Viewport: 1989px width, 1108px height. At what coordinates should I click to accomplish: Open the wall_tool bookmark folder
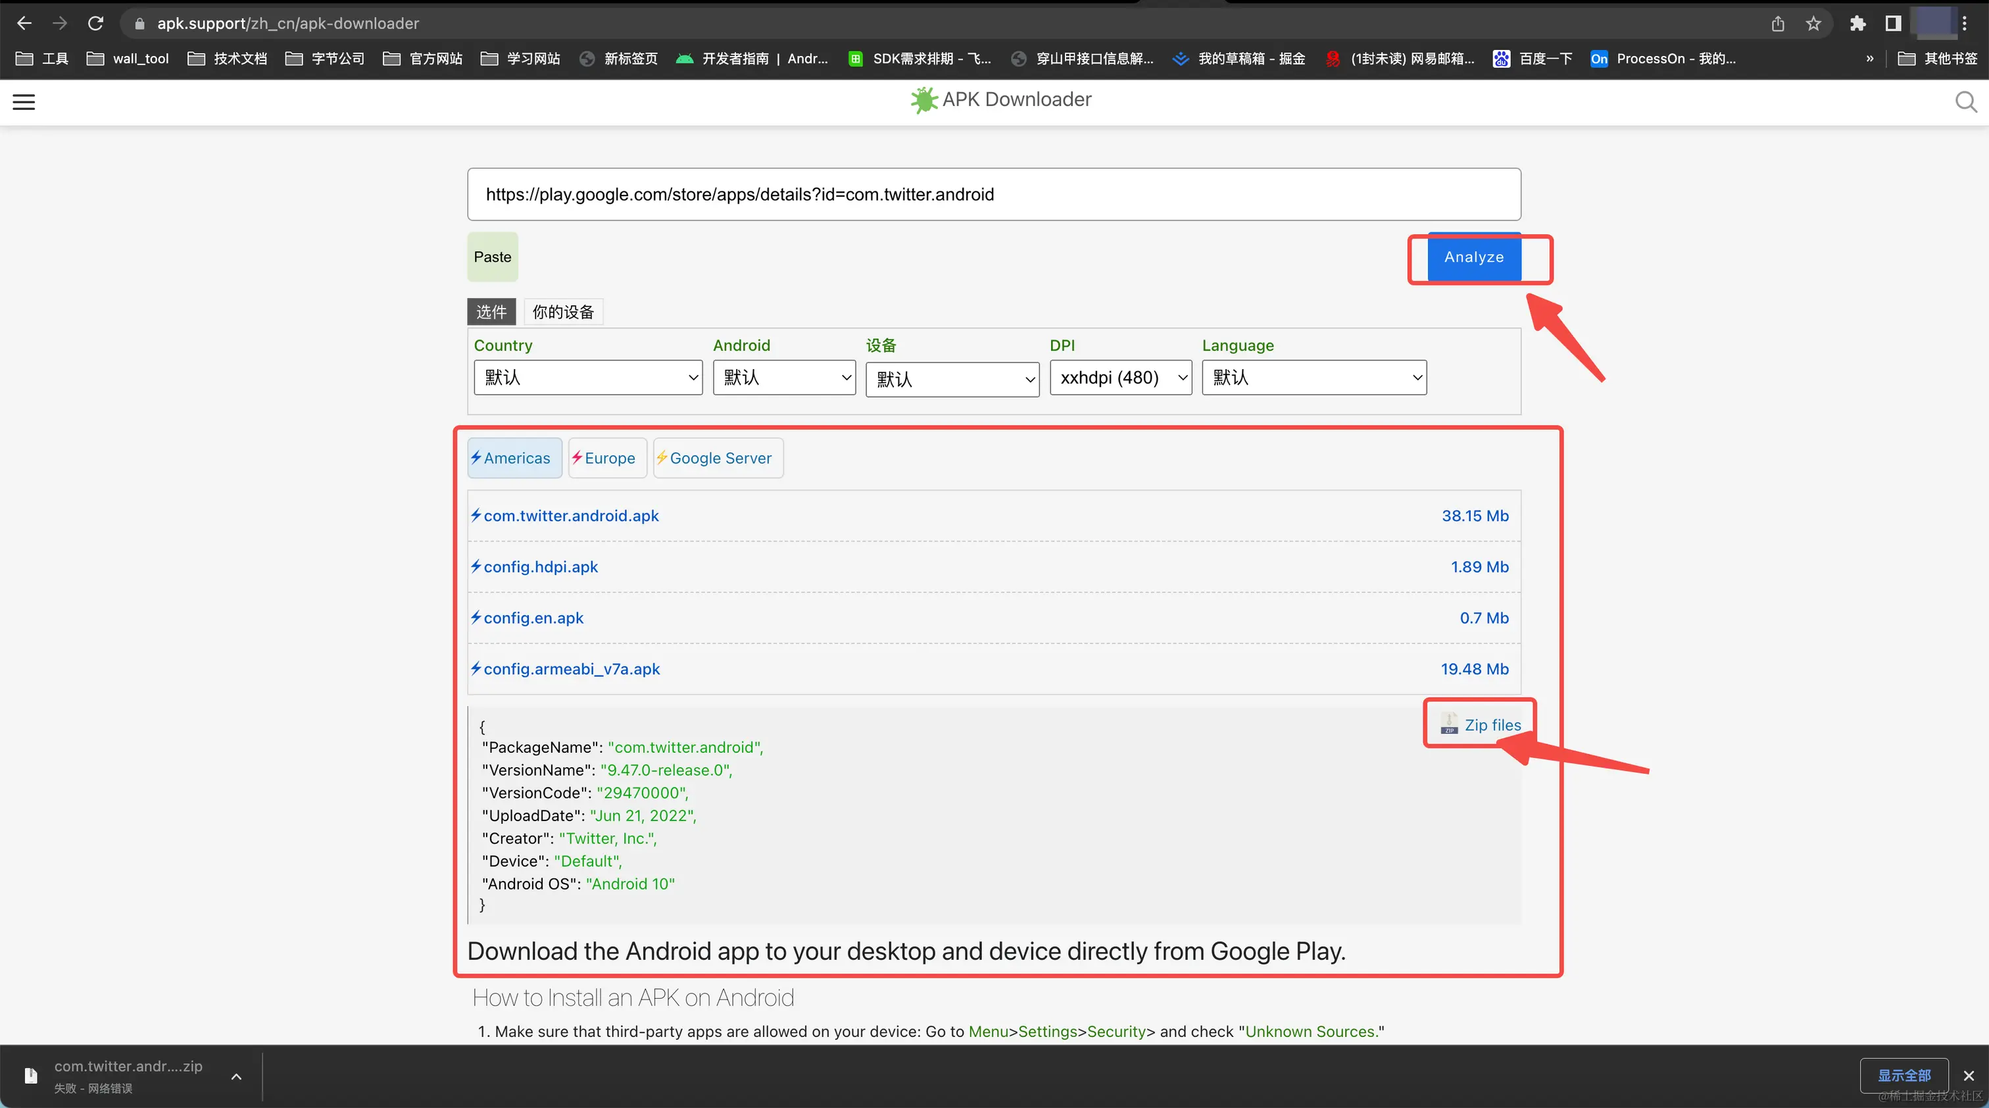pyautogui.click(x=128, y=59)
